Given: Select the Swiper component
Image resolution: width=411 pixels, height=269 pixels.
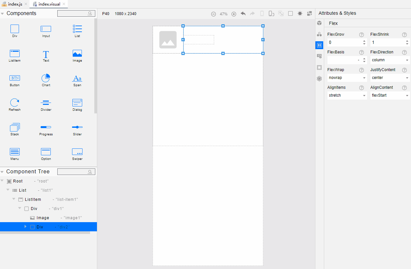Looking at the screenshot, I should [77, 154].
